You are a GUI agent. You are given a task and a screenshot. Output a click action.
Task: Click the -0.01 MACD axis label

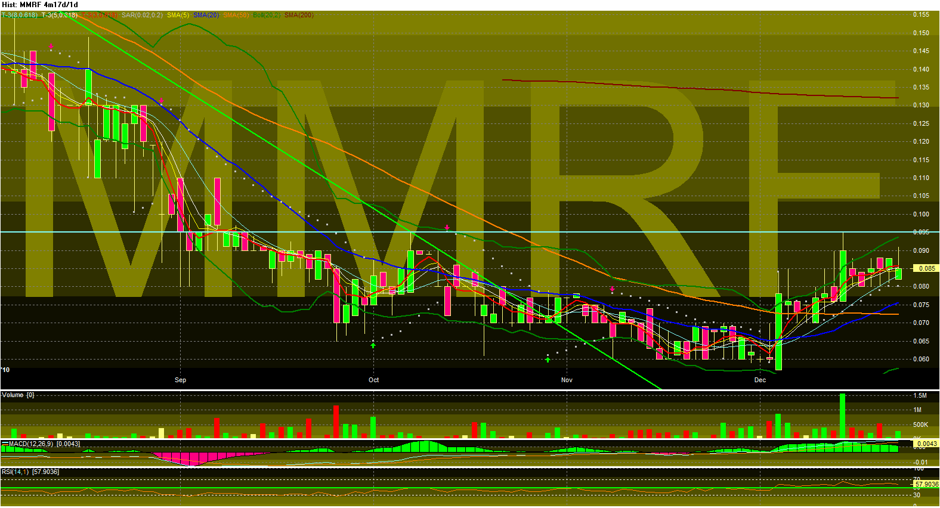click(921, 462)
